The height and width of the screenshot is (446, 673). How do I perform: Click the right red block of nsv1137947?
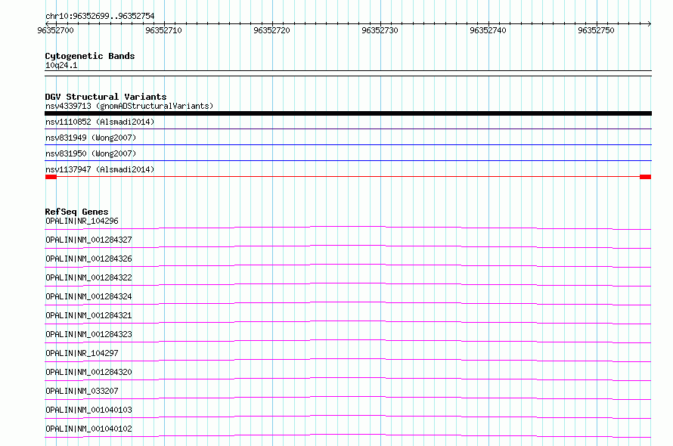tap(646, 177)
